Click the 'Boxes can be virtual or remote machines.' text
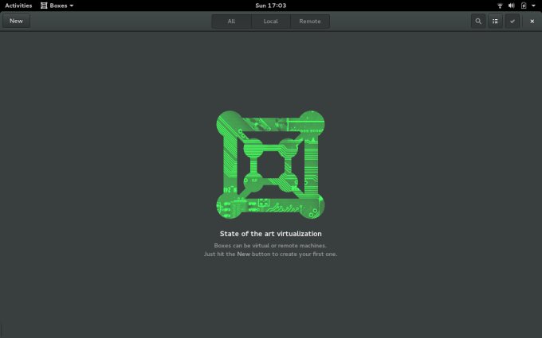The height and width of the screenshot is (338, 542). (270, 246)
